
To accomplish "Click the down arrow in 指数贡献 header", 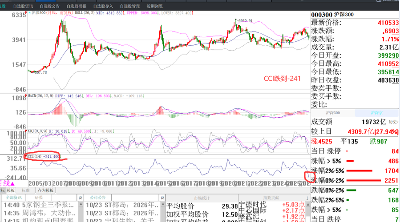I will [x=307, y=198].
